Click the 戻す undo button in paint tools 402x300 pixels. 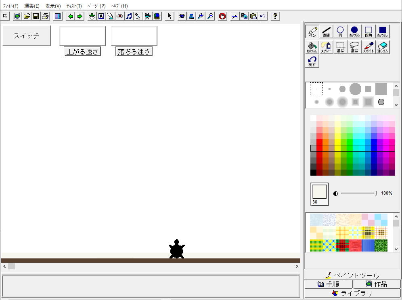click(x=312, y=61)
